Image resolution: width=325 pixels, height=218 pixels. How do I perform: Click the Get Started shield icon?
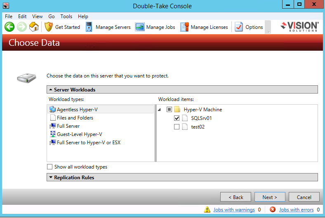[x=49, y=27]
